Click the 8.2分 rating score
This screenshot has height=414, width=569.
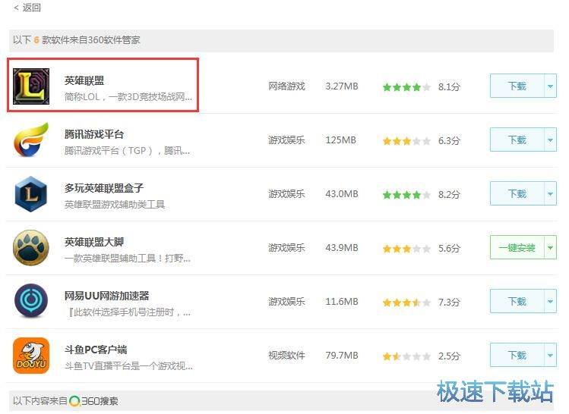449,195
